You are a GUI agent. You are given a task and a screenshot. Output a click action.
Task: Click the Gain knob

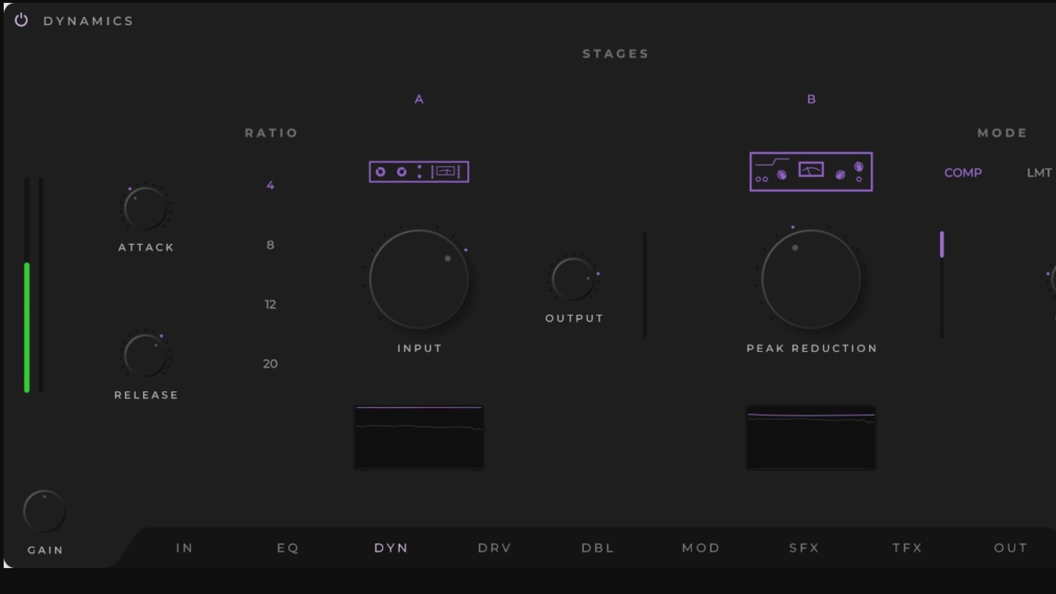pyautogui.click(x=44, y=512)
